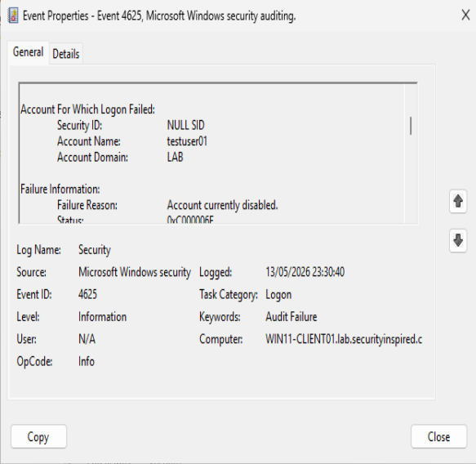
Task: Copy the event details
Action: click(38, 436)
